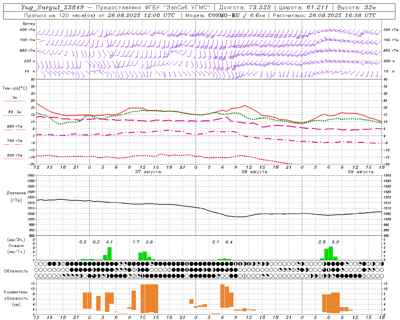Click the 700 гПа temperature legend entry

15,142
